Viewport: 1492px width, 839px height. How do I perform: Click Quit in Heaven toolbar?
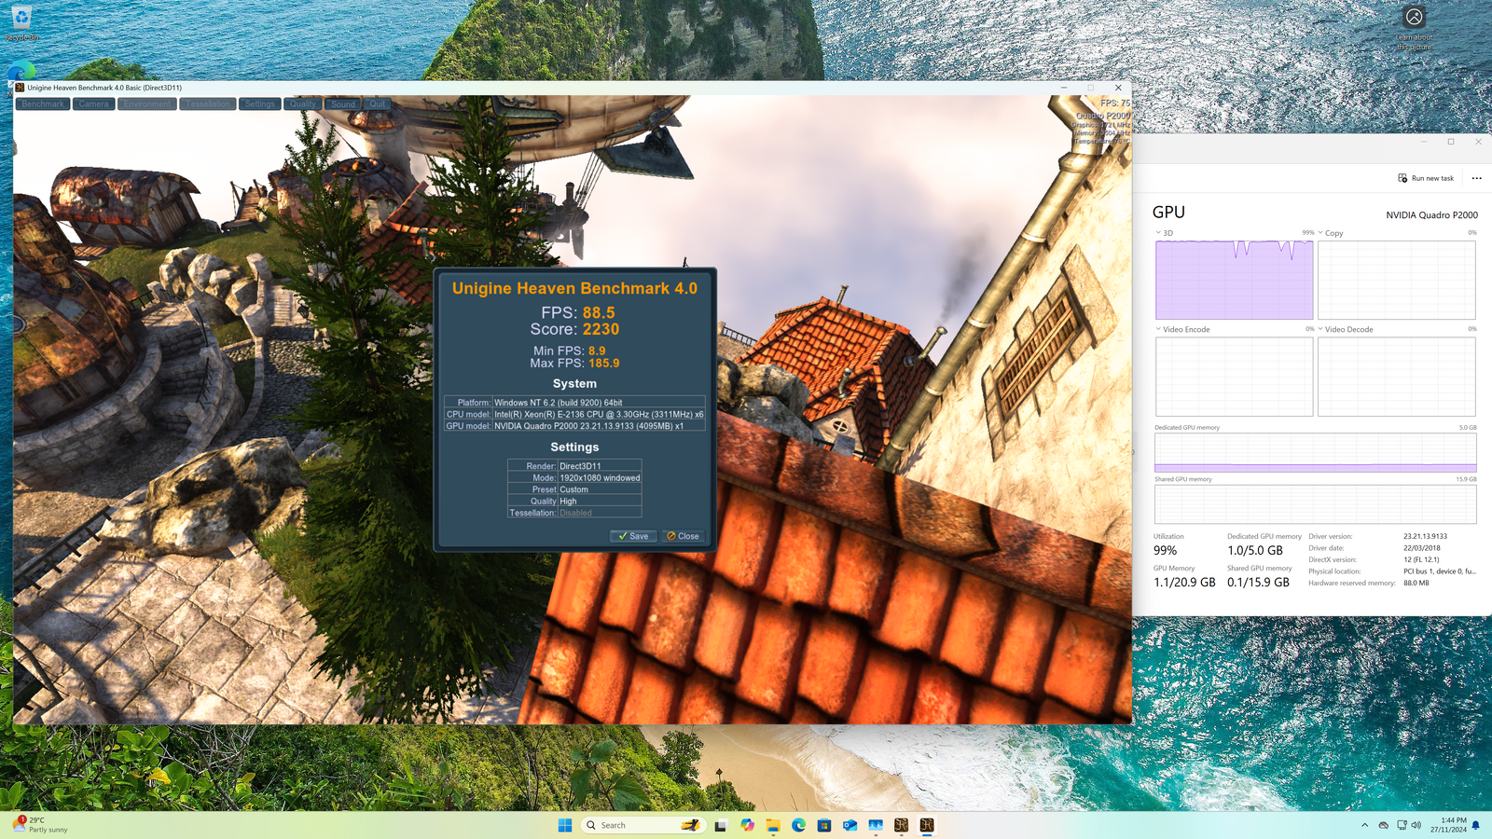pos(377,104)
